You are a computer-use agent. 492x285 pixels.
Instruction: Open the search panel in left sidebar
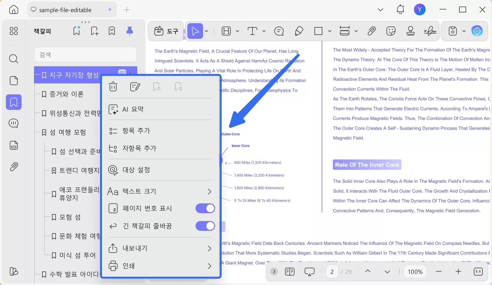tap(13, 59)
